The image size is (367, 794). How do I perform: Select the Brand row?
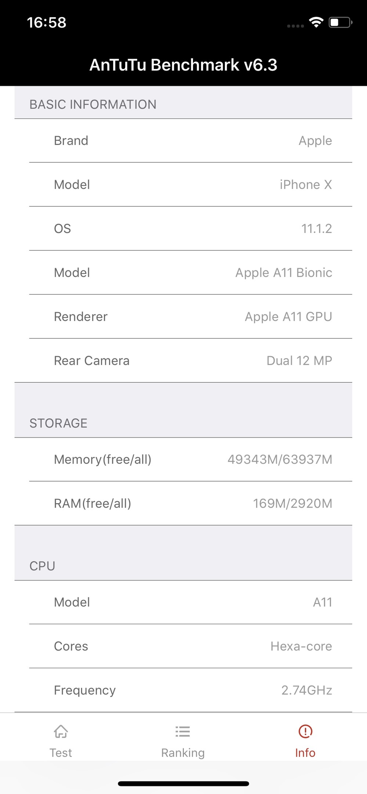coord(191,140)
